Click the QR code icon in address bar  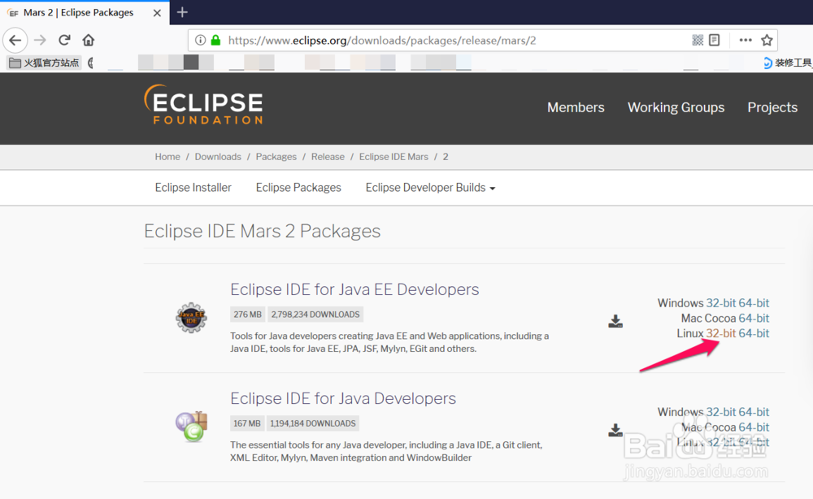pyautogui.click(x=697, y=39)
